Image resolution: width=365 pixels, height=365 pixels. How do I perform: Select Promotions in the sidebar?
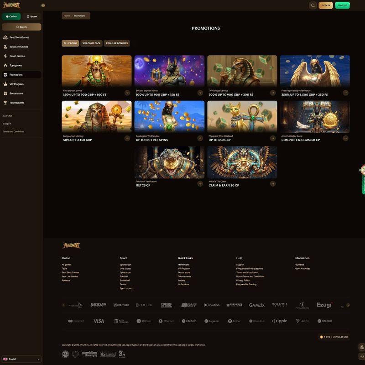pos(21,75)
